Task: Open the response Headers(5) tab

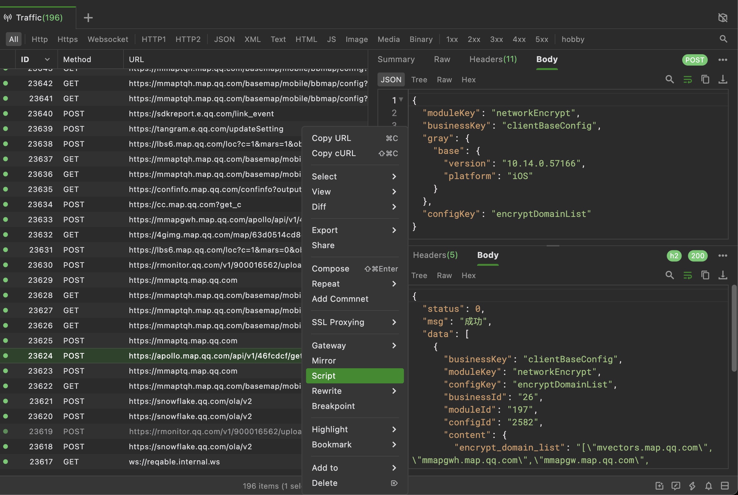Action: point(435,255)
